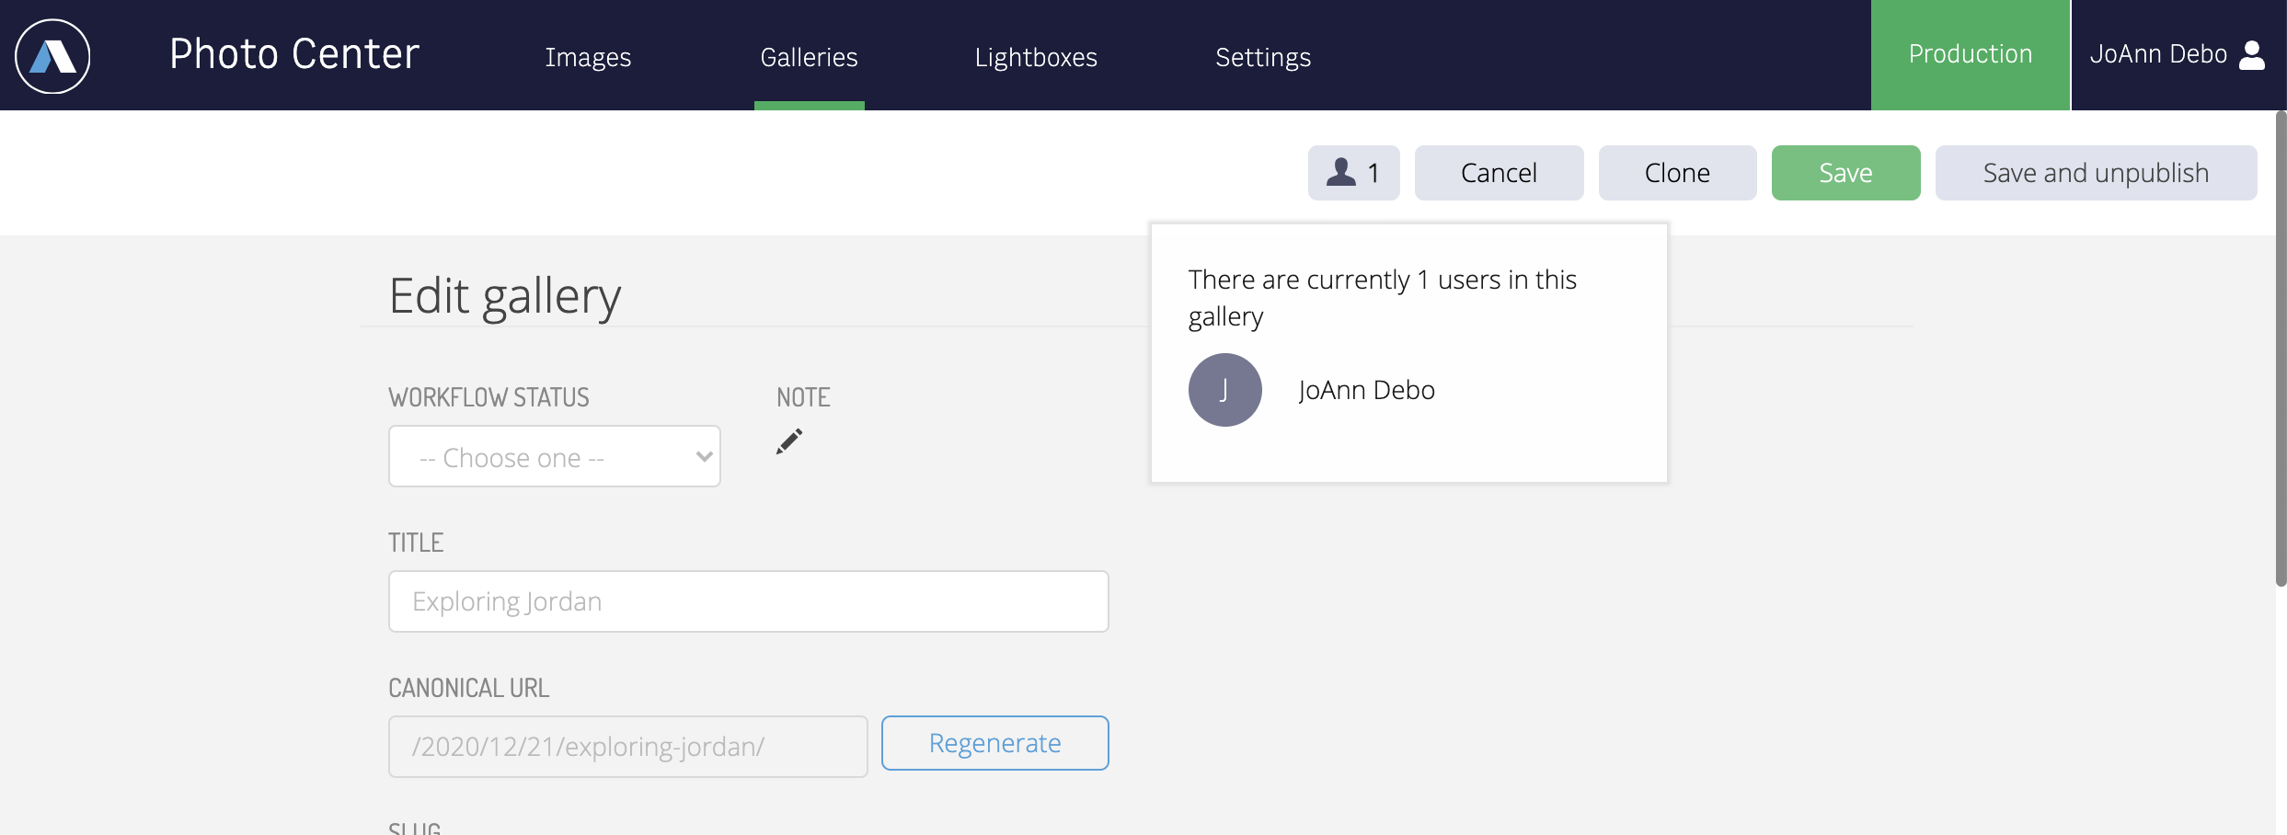Screen dimensions: 2287x835
Task: Click the Edit gallery heading
Action: [x=505, y=297]
